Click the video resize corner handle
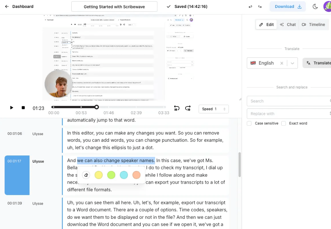The image size is (331, 229). pos(240,99)
